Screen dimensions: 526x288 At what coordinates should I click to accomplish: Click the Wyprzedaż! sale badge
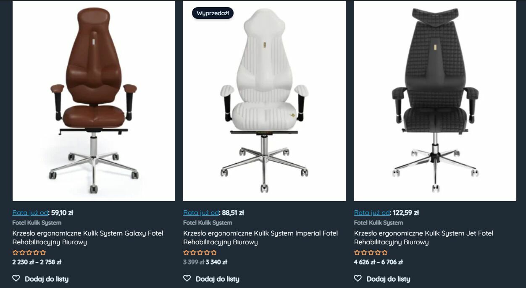pyautogui.click(x=213, y=13)
